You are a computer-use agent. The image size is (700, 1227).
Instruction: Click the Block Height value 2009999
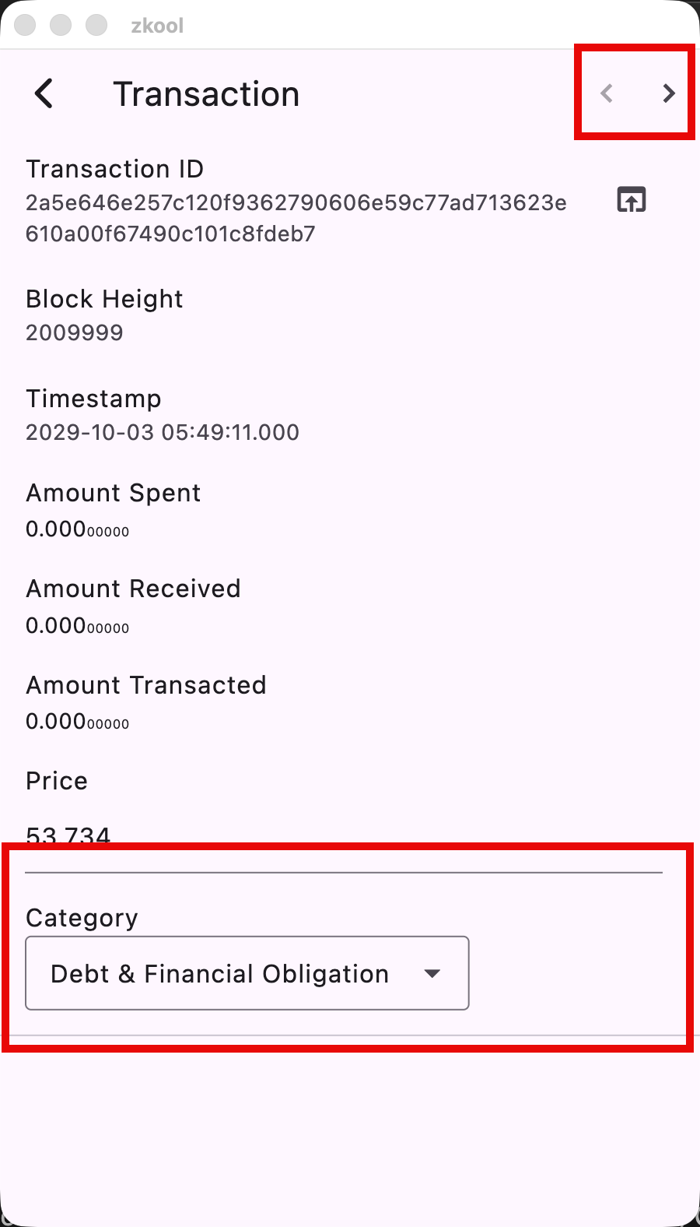[x=74, y=332]
